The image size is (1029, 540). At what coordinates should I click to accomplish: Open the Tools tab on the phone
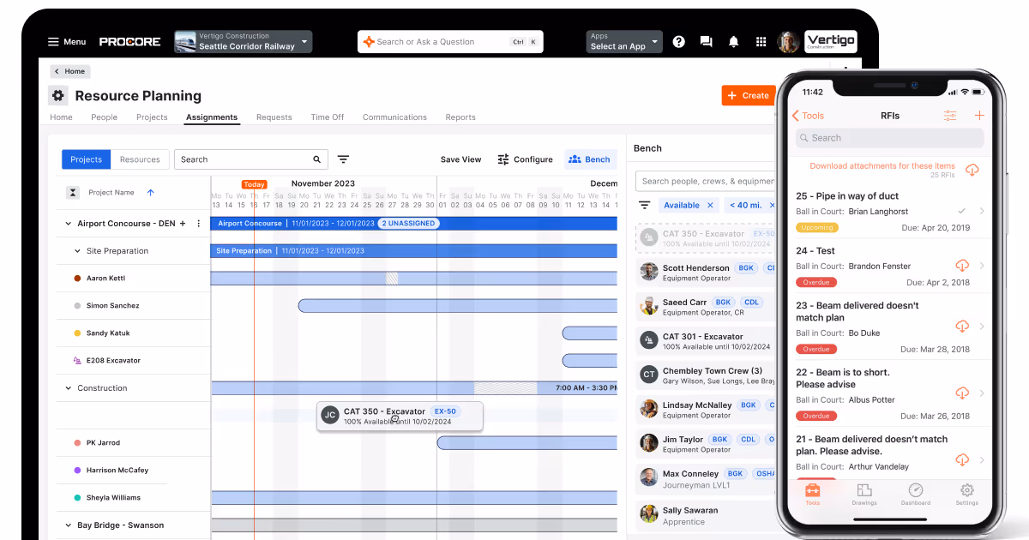coord(812,495)
